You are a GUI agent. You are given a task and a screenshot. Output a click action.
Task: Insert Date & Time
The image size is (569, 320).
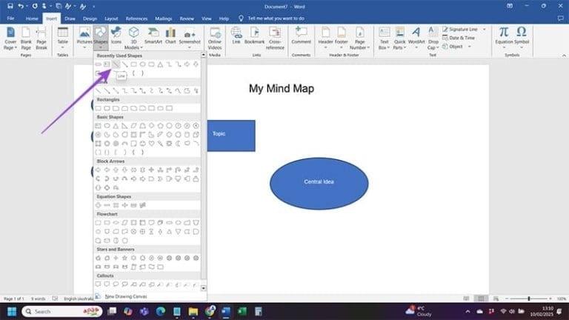click(x=459, y=38)
